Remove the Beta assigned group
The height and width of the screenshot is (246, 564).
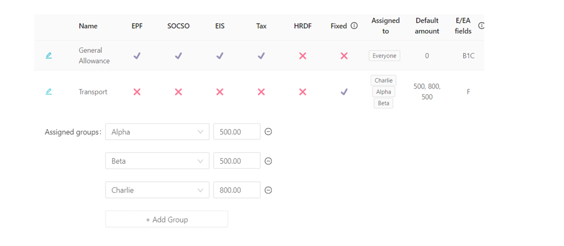(x=268, y=161)
